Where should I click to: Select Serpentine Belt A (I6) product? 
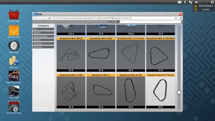pos(101,54)
